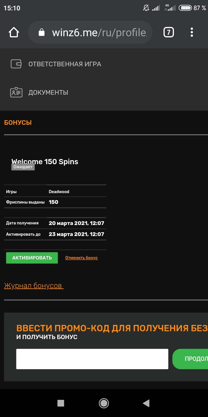Click the ВВЕСТИ ПРОМО-КОД heading text
Screen dimensions: 208x417
[x=112, y=328]
